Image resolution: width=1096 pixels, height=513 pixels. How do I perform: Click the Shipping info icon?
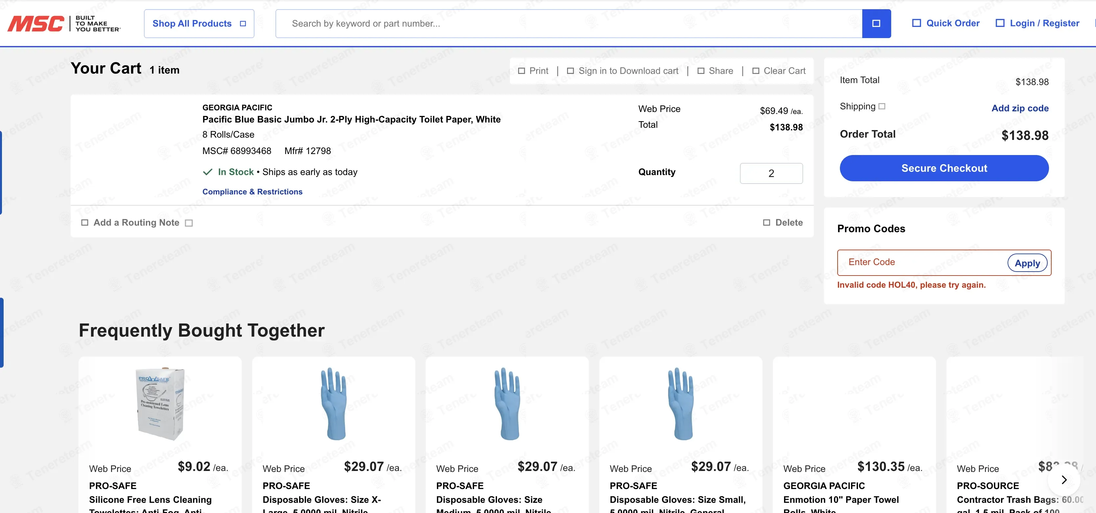[882, 106]
